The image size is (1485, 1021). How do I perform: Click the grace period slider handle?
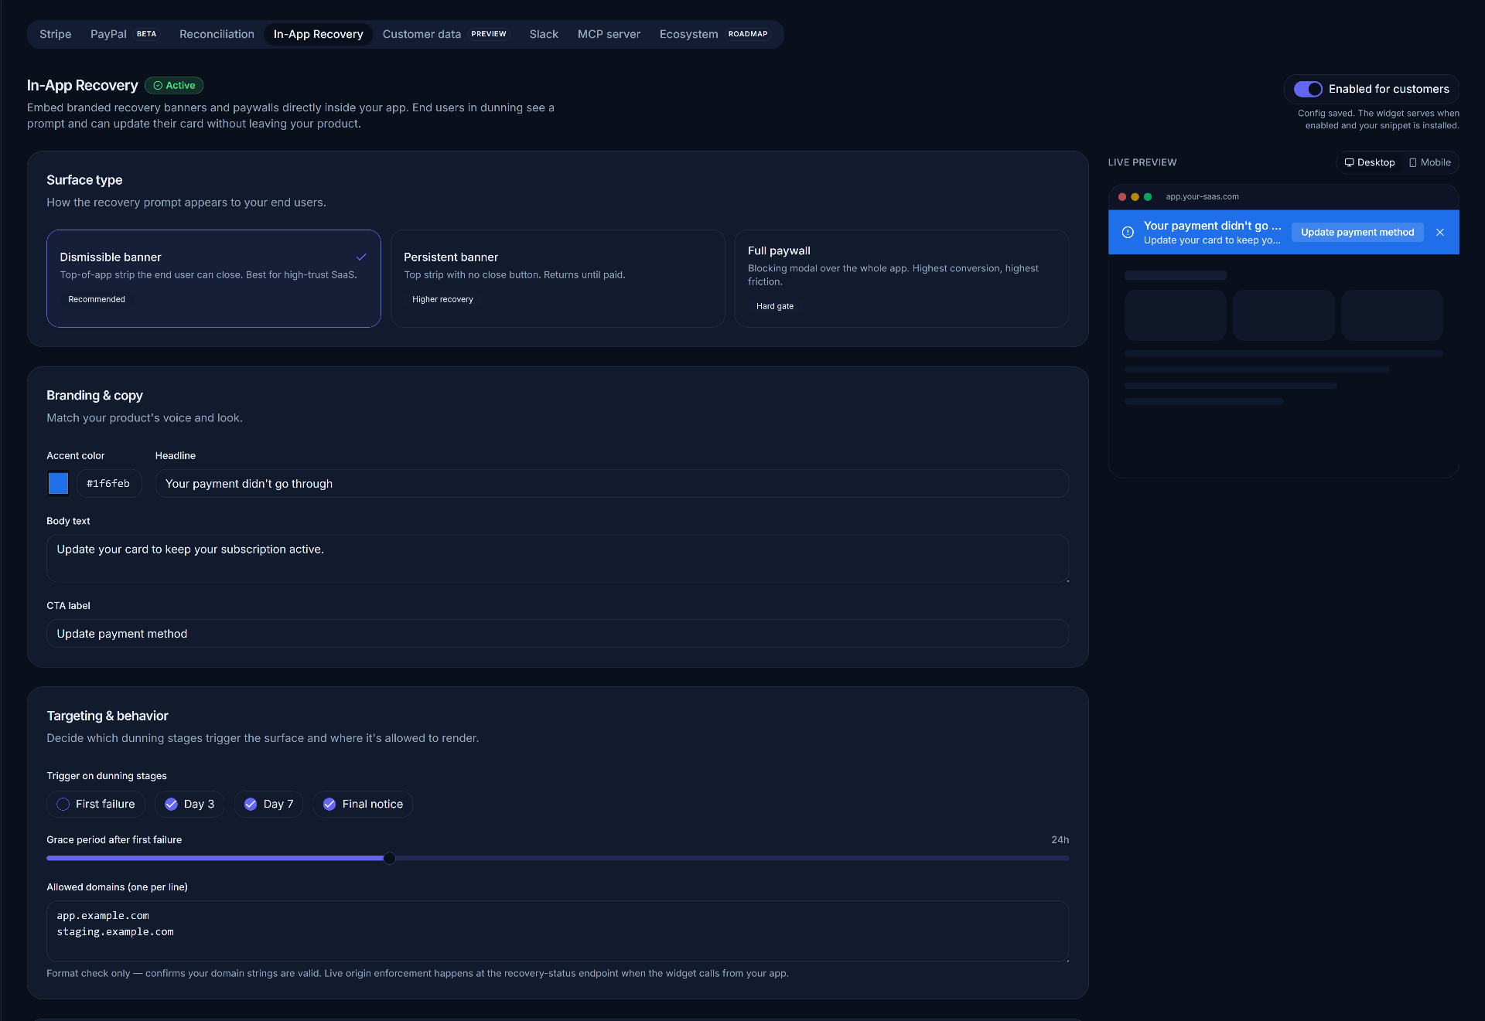[389, 858]
